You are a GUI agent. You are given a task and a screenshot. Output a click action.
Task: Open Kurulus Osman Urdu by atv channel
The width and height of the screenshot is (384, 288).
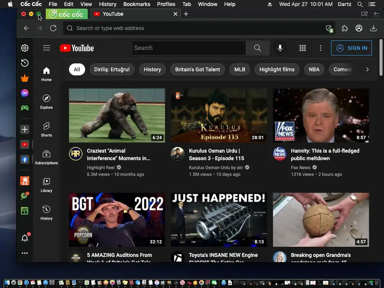216,168
